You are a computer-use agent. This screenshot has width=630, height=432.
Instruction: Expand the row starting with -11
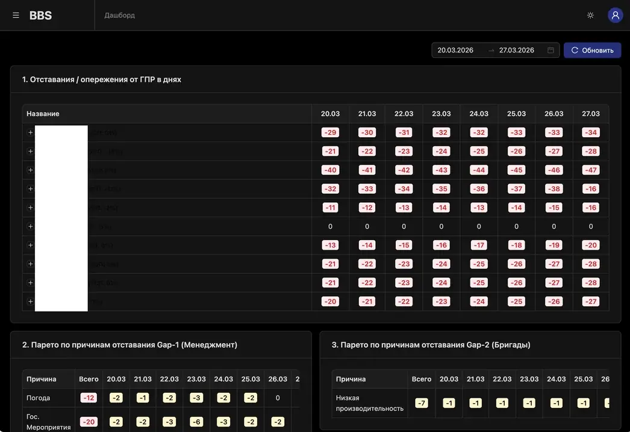point(30,208)
